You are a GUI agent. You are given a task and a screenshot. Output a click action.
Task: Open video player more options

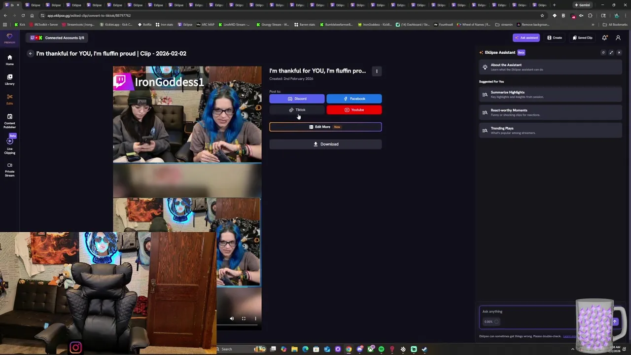255,319
